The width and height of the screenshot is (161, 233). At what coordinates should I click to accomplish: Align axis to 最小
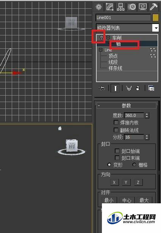click(x=109, y=200)
